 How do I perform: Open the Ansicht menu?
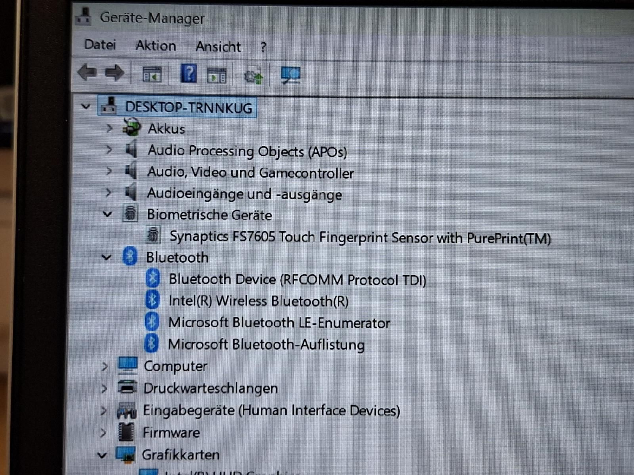(218, 47)
